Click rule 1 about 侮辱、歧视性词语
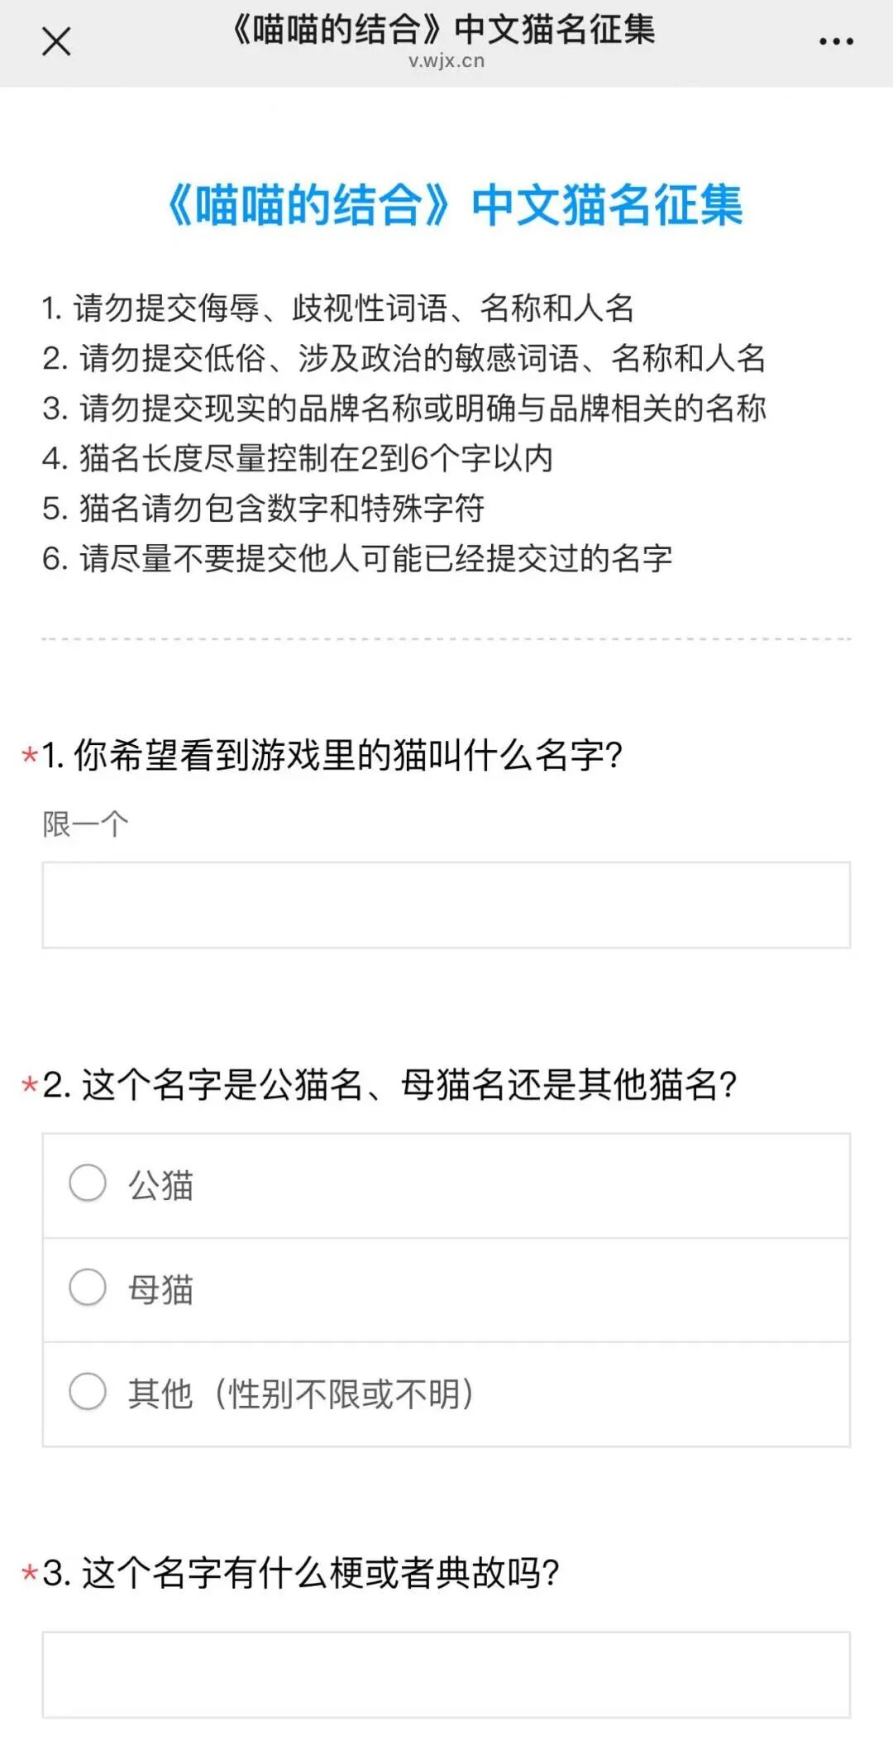Image resolution: width=893 pixels, height=1759 pixels. pyautogui.click(x=338, y=308)
